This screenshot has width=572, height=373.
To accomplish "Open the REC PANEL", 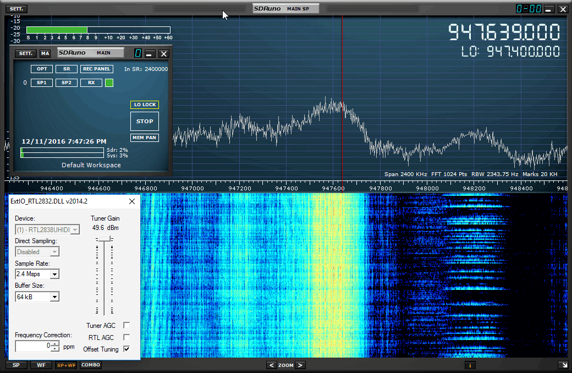I will pyautogui.click(x=97, y=69).
